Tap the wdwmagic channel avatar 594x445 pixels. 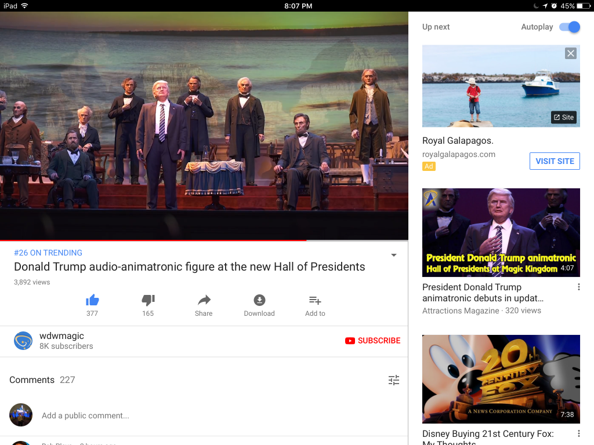(x=23, y=341)
